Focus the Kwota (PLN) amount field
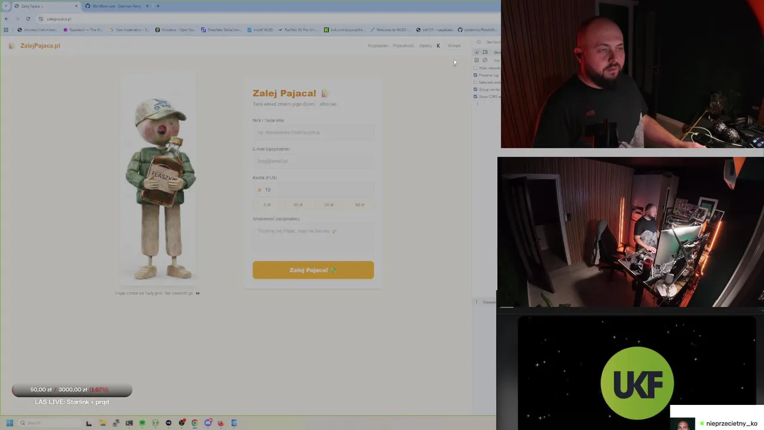Image resolution: width=764 pixels, height=430 pixels. coord(313,189)
